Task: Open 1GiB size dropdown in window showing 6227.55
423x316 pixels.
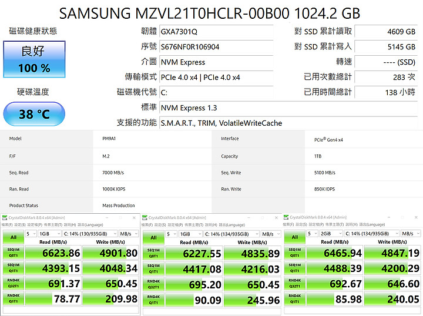Action: point(190,234)
